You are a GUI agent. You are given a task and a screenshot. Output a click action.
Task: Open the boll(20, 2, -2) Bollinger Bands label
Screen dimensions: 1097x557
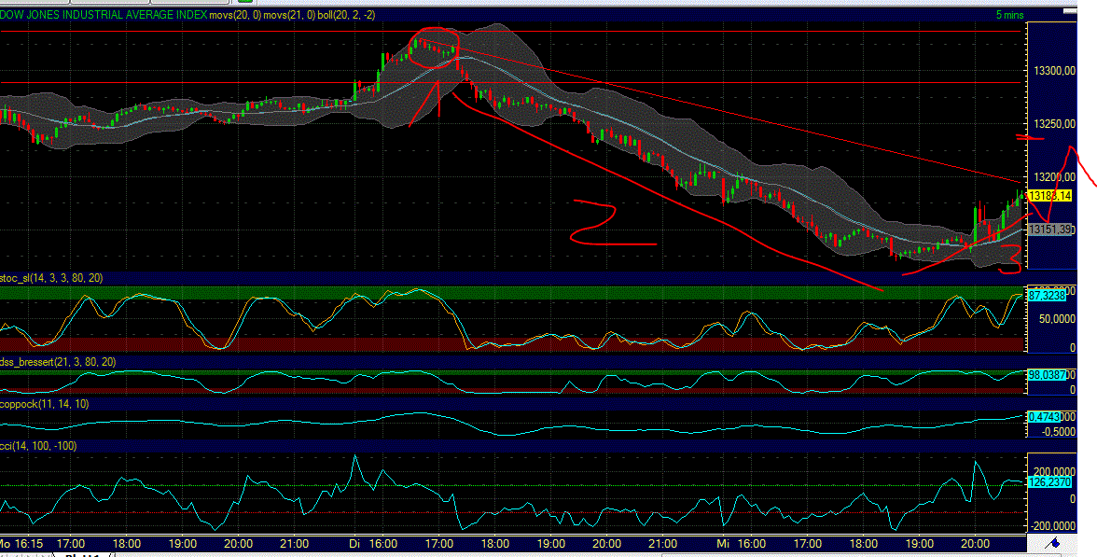347,15
